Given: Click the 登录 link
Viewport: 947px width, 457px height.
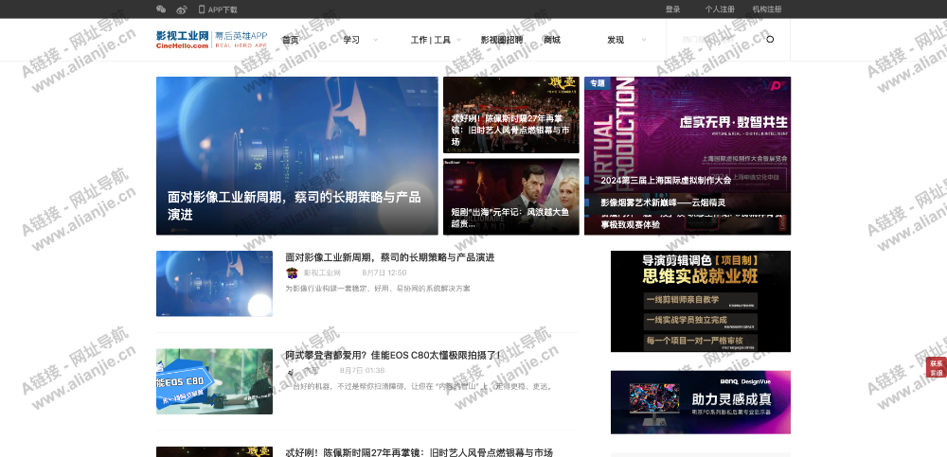Looking at the screenshot, I should click(x=672, y=9).
